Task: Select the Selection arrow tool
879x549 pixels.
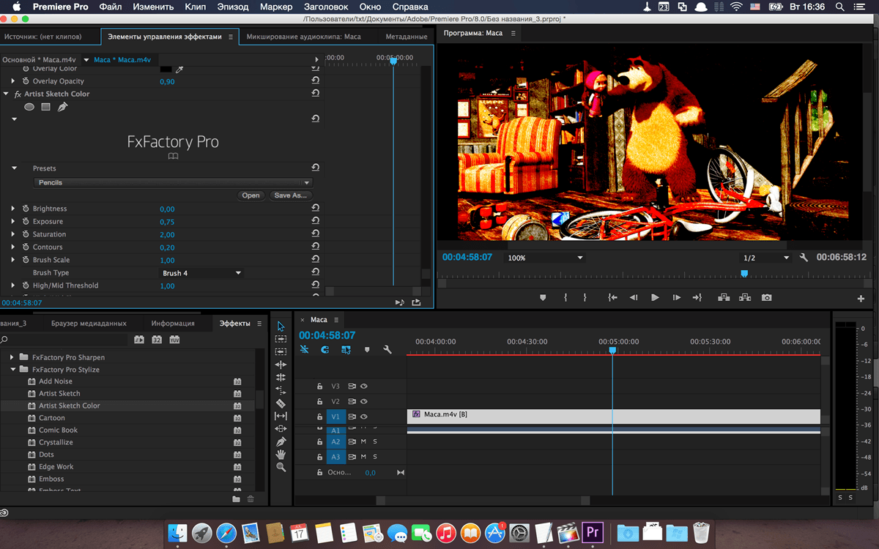Action: click(x=281, y=326)
